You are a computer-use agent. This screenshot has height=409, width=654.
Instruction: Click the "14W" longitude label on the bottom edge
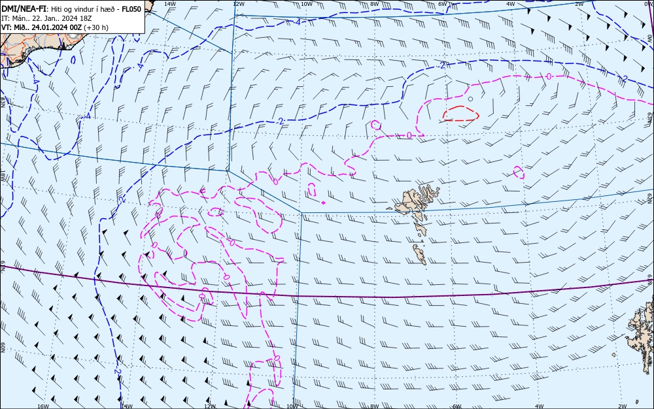point(126,406)
